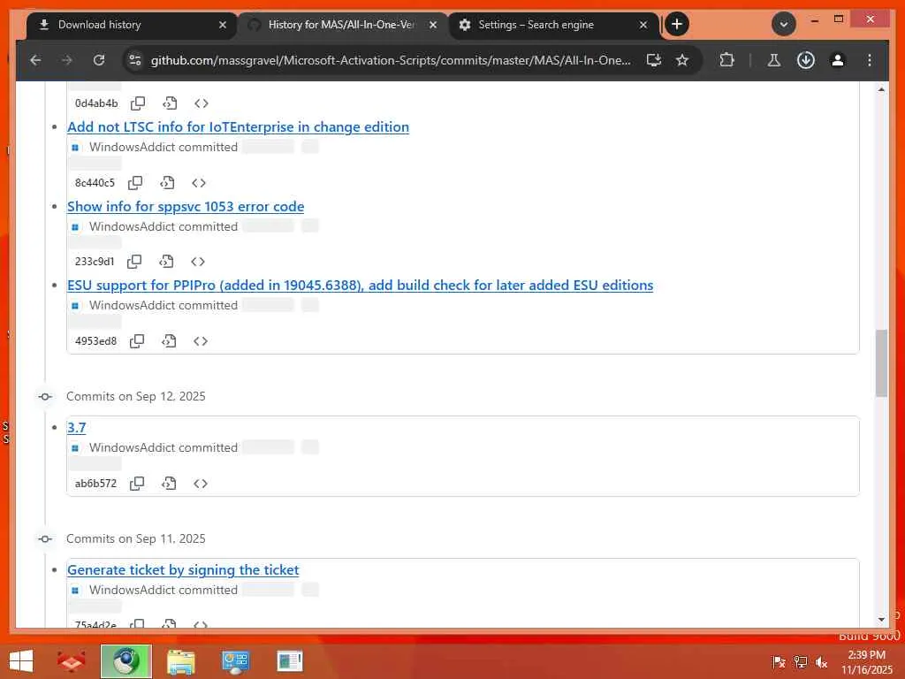Copy full SHA for commit 233c9d1
905x679 pixels.
pyautogui.click(x=134, y=262)
